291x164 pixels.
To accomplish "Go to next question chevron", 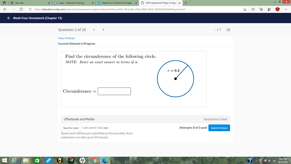I will click(x=103, y=30).
